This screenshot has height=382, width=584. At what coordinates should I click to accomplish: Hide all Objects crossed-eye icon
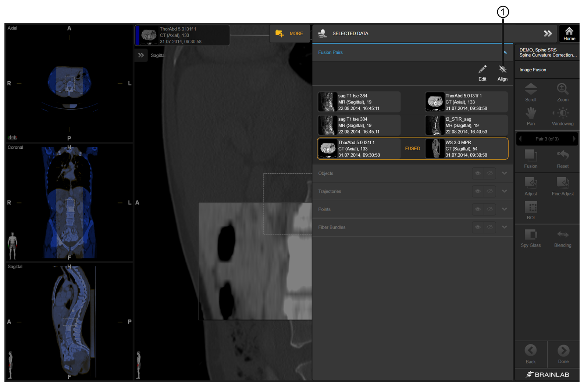(490, 173)
